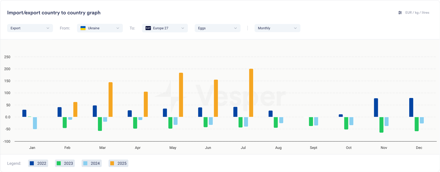Click the dark blue 2022 bar in Dec
The width and height of the screenshot is (440, 172).
coord(411,108)
